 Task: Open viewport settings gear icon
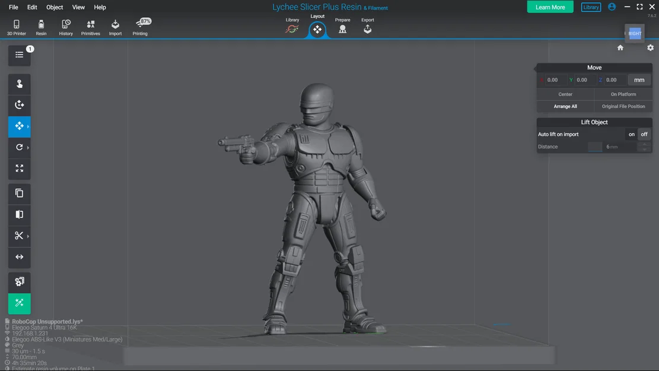click(651, 47)
